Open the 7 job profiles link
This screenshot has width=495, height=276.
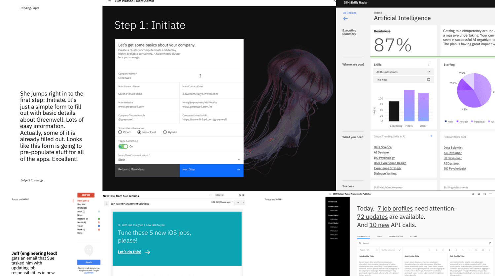click(395, 208)
